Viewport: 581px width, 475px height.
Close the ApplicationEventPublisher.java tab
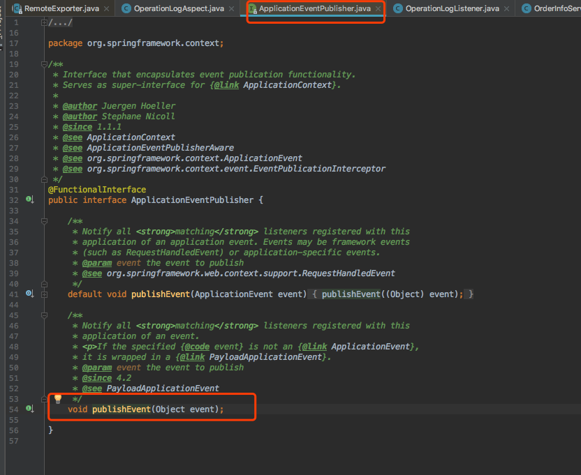378,9
